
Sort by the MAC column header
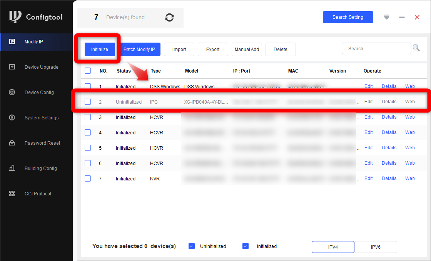click(293, 71)
